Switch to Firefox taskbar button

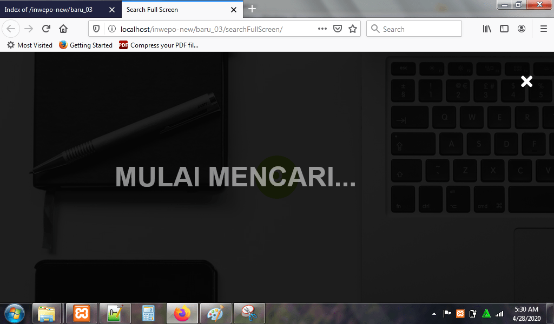(x=182, y=313)
